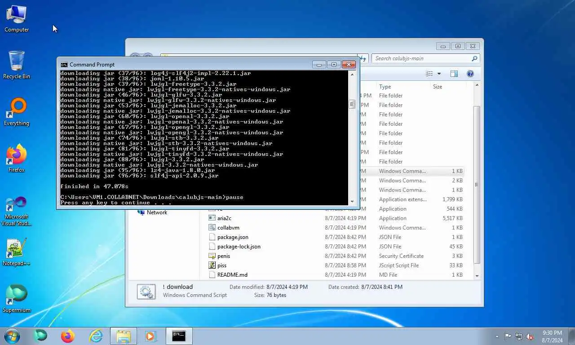The width and height of the screenshot is (575, 345).
Task: Click the Security Certificate type cell
Action: tap(401, 256)
